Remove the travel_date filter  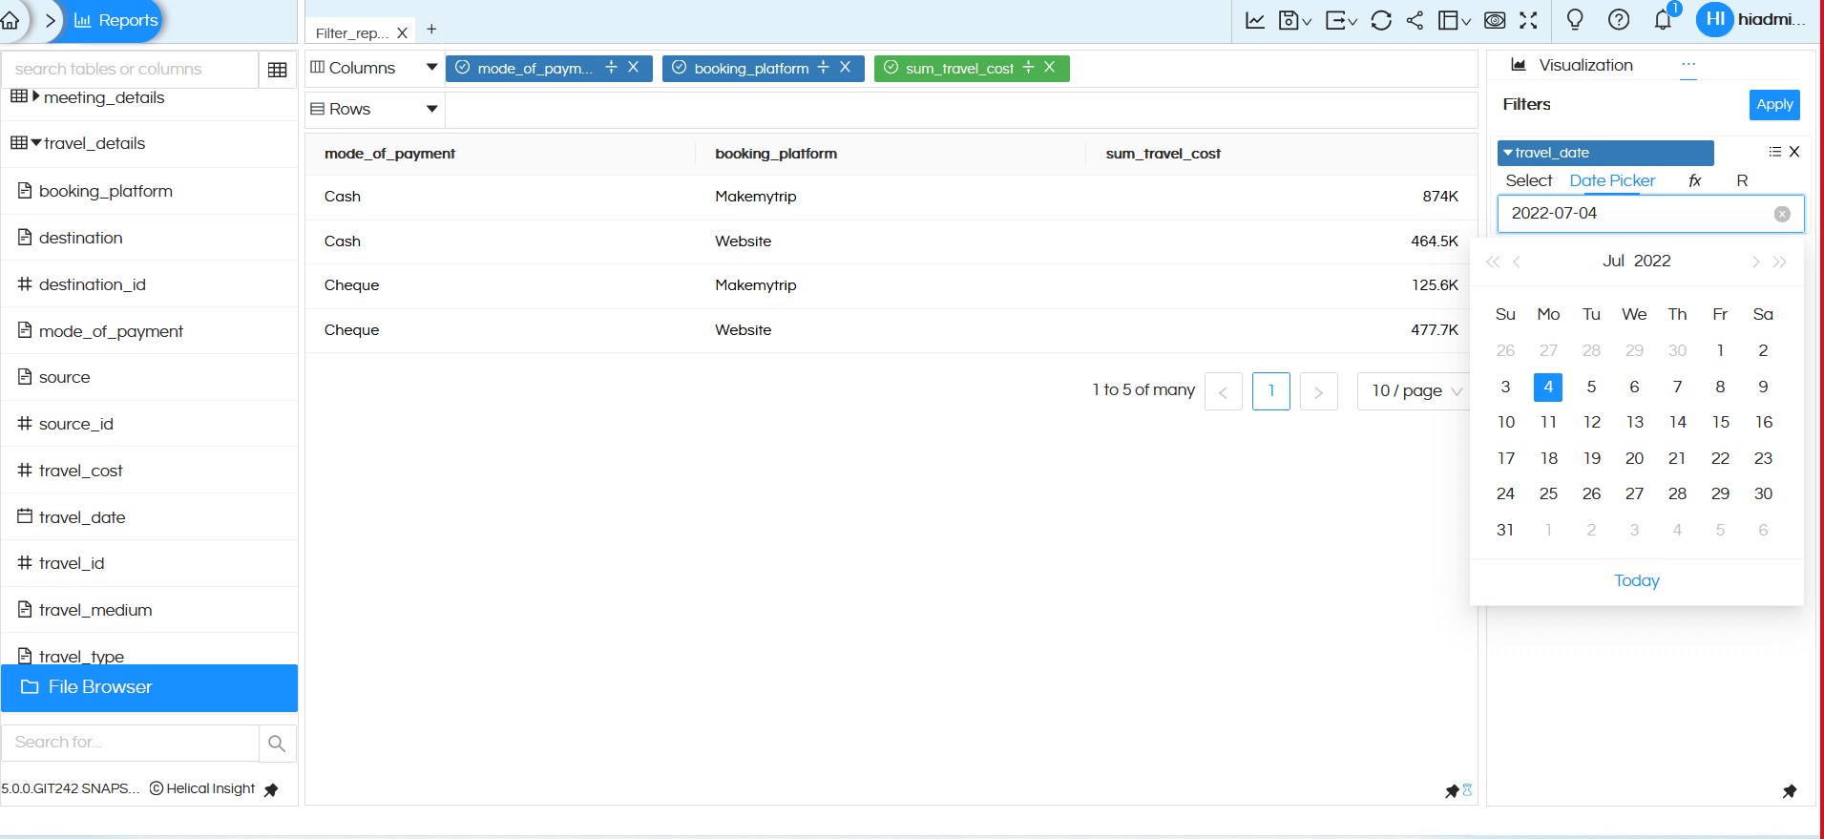click(1794, 152)
